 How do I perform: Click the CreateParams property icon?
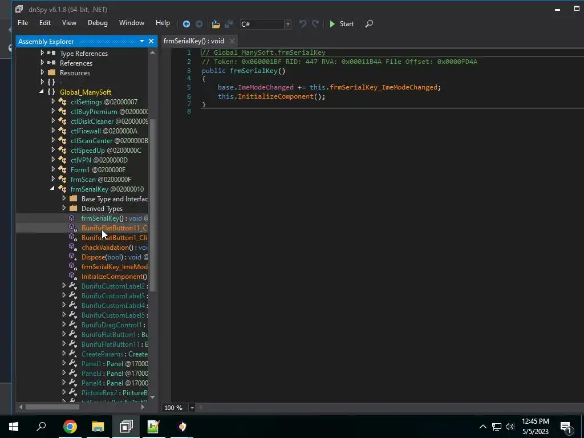[73, 354]
